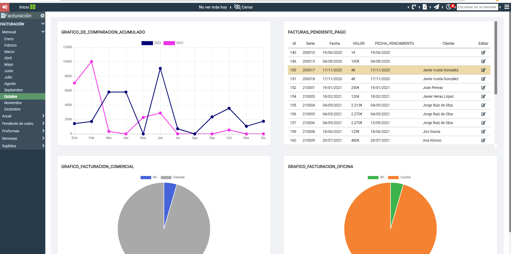Click client 'Ana Alonso' cell

tap(432, 140)
